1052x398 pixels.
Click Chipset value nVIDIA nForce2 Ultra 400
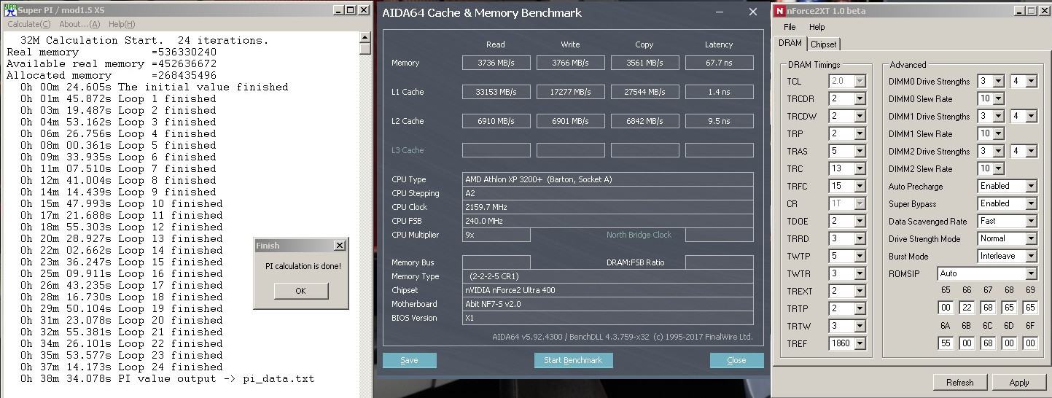click(608, 290)
